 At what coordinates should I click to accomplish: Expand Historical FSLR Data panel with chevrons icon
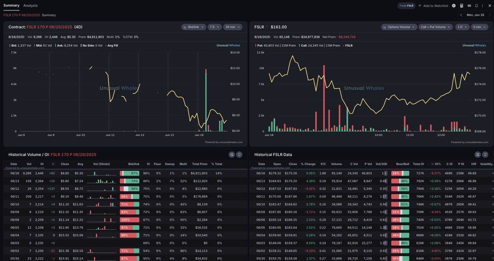485,155
